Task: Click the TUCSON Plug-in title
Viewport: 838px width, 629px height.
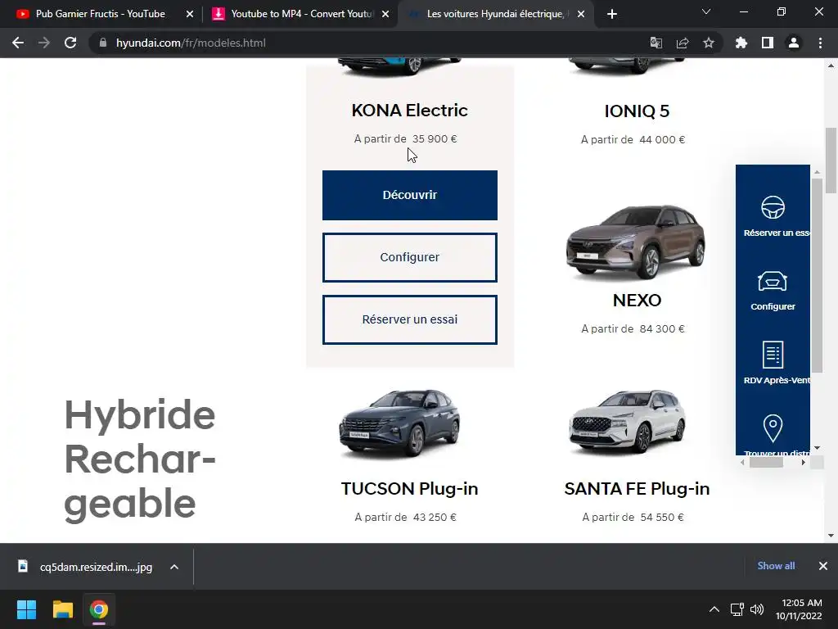Action: (410, 489)
